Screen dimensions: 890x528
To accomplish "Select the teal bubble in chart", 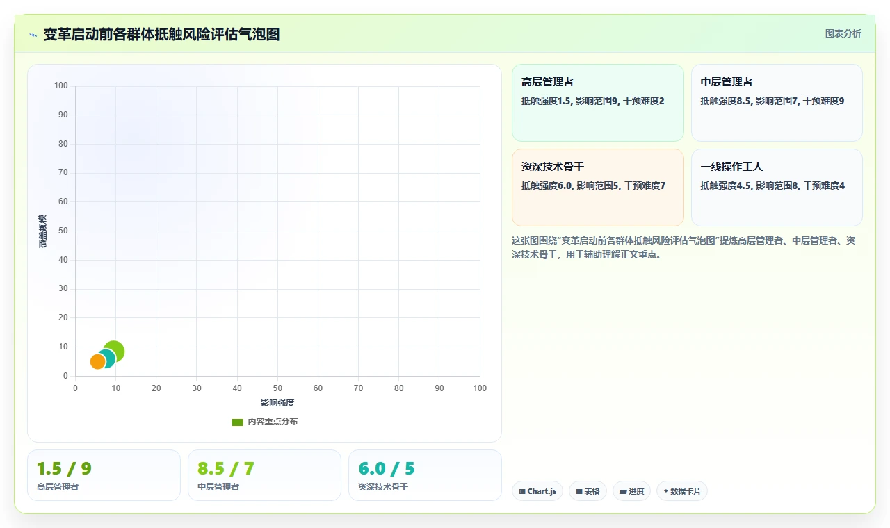I will (106, 358).
